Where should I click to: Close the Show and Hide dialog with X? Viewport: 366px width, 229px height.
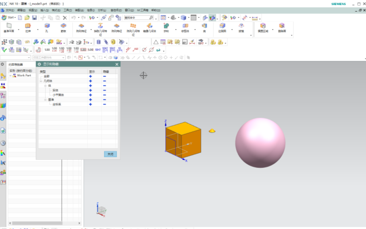pos(117,64)
